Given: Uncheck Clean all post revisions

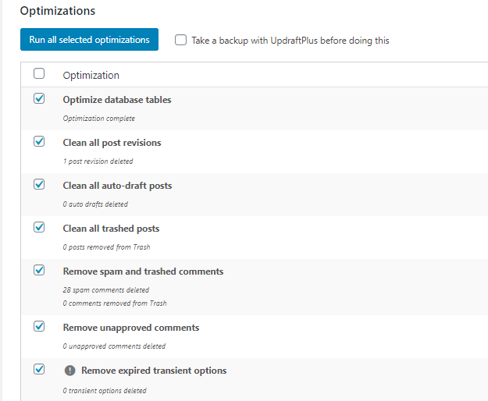Looking at the screenshot, I should pos(39,141).
